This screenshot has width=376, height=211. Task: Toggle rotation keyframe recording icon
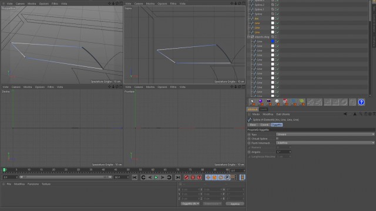point(221,177)
